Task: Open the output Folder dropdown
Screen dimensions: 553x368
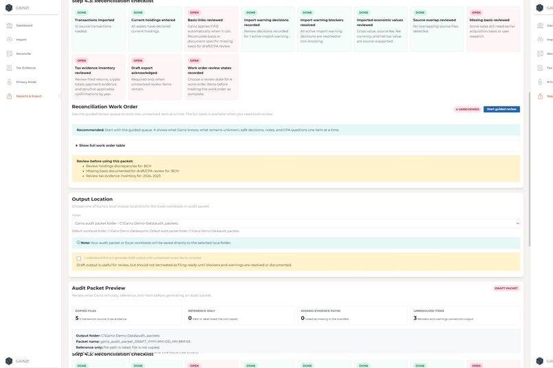Action: 296,223
